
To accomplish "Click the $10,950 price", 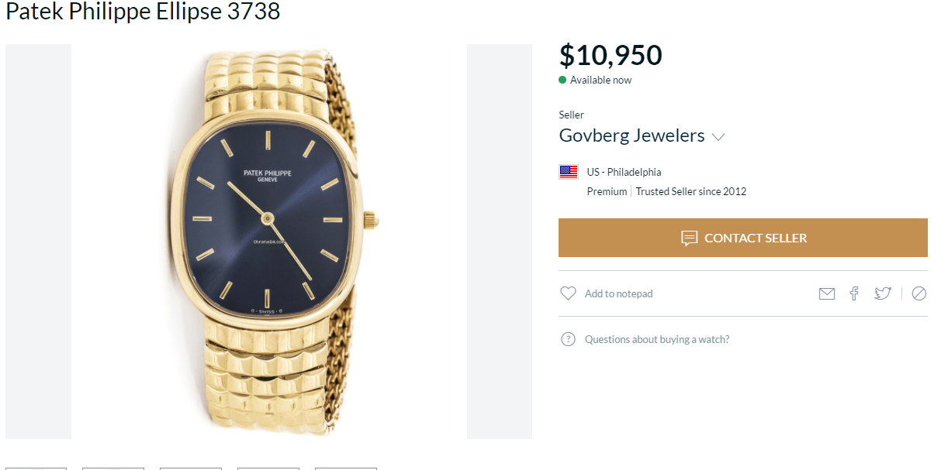I will (x=611, y=55).
